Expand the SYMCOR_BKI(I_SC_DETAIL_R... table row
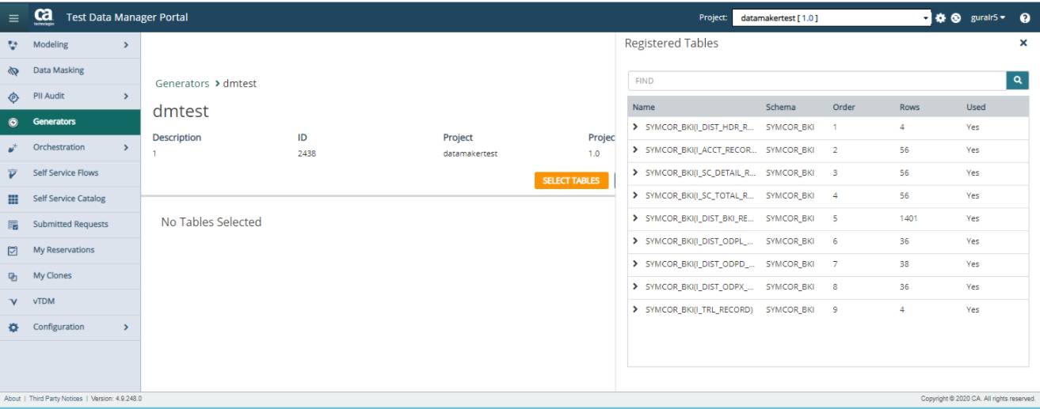The width and height of the screenshot is (1040, 409). [x=635, y=172]
